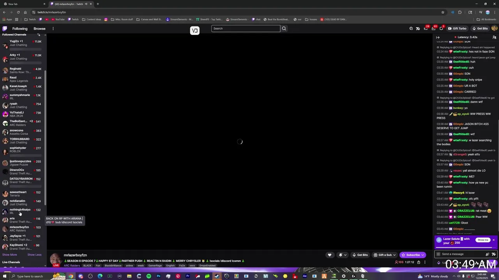Open Whispers with 5 badge
499x280 pixels.
click(441, 28)
